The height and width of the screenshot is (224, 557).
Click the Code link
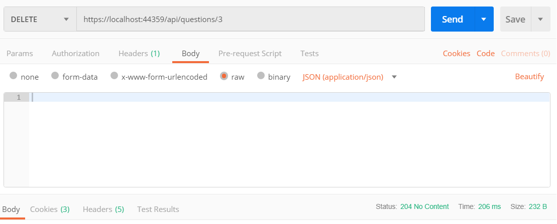click(x=485, y=54)
